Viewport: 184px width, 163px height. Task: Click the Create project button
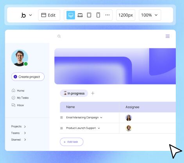[x=28, y=77]
